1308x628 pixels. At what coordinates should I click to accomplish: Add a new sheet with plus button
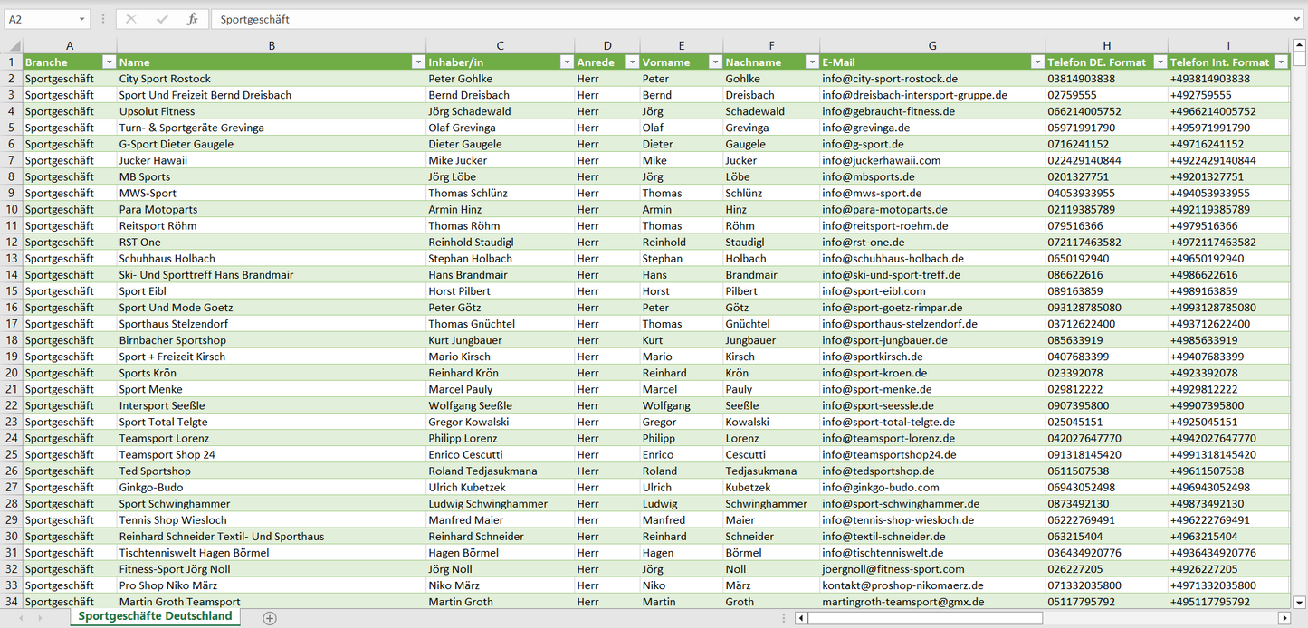(x=269, y=618)
